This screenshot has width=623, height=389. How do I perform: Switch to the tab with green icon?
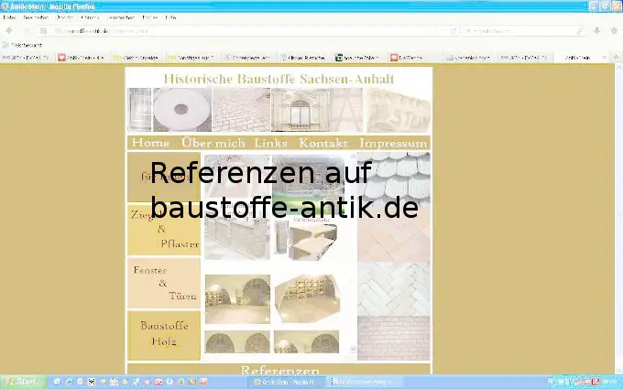[x=357, y=58]
